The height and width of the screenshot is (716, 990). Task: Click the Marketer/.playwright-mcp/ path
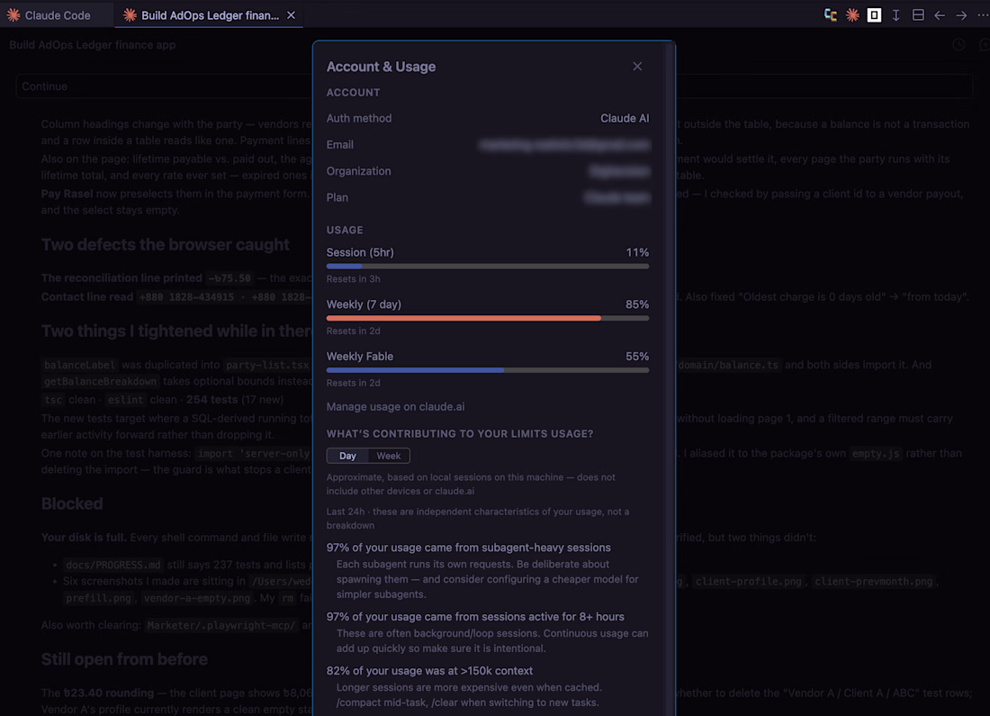(x=221, y=626)
